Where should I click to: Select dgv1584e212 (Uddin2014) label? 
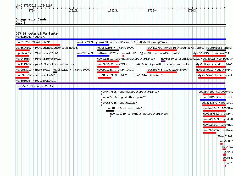[x=214, y=70]
